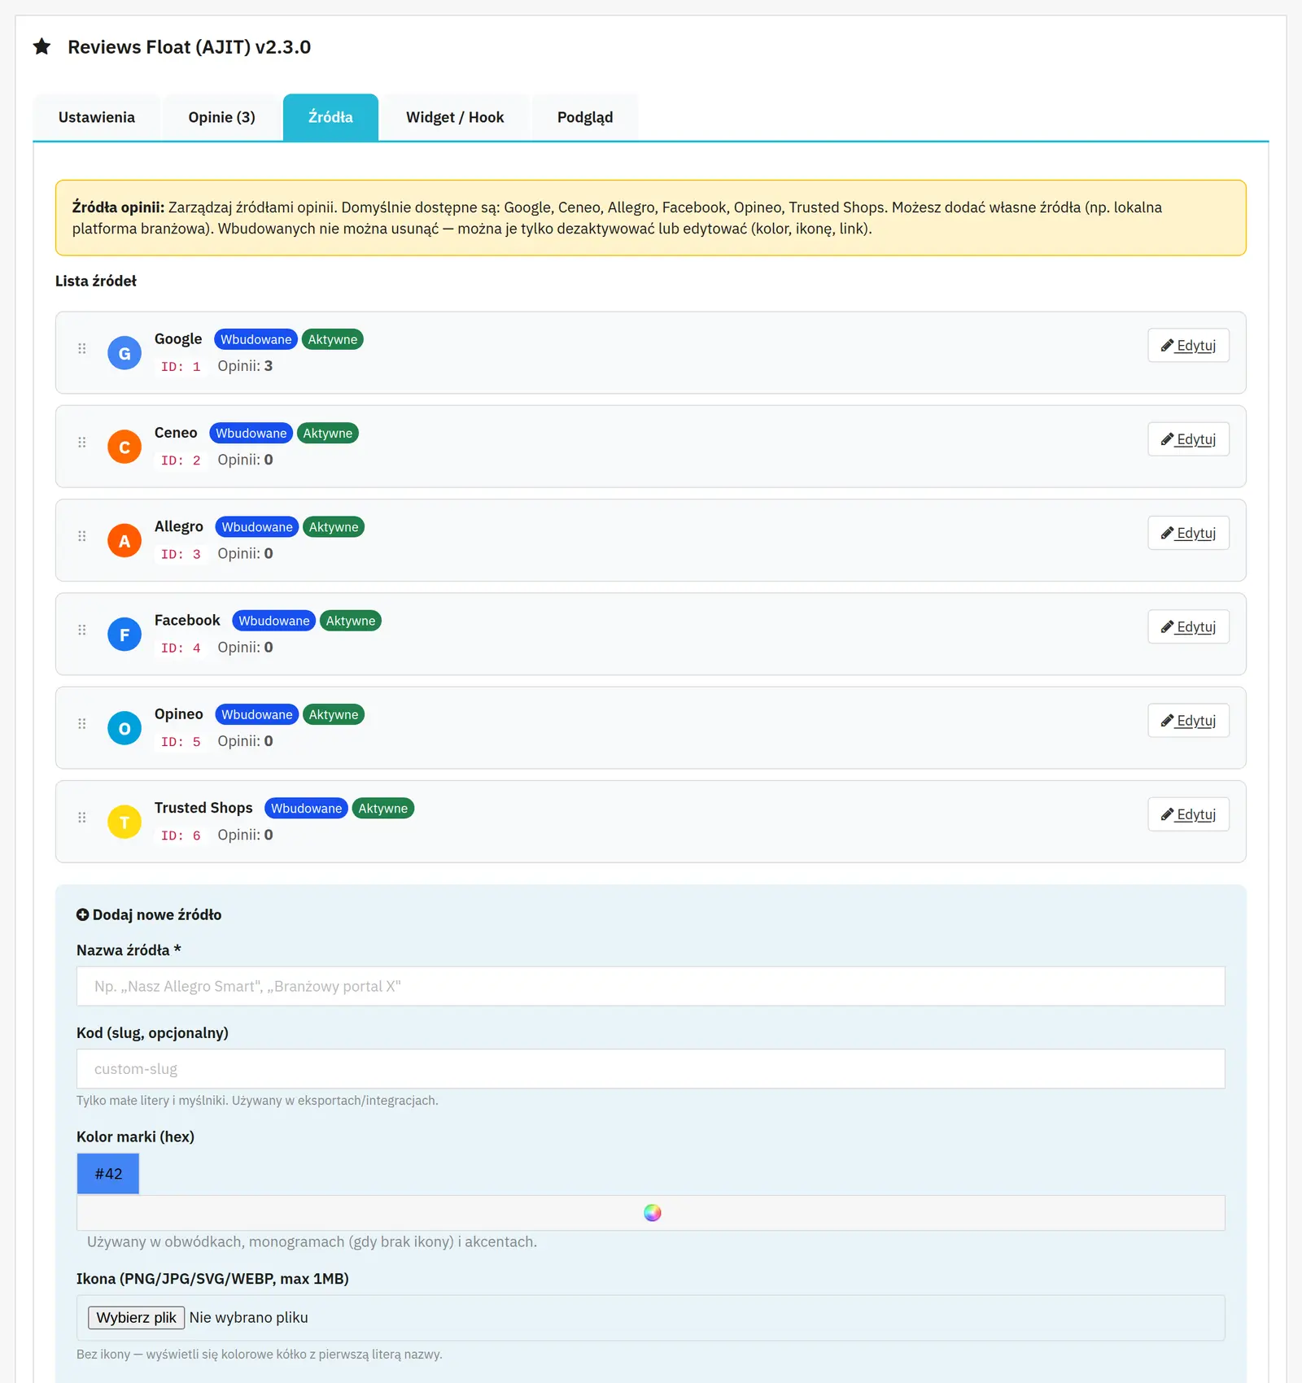
Task: Click the orange Ceneo C icon
Action: click(x=125, y=447)
